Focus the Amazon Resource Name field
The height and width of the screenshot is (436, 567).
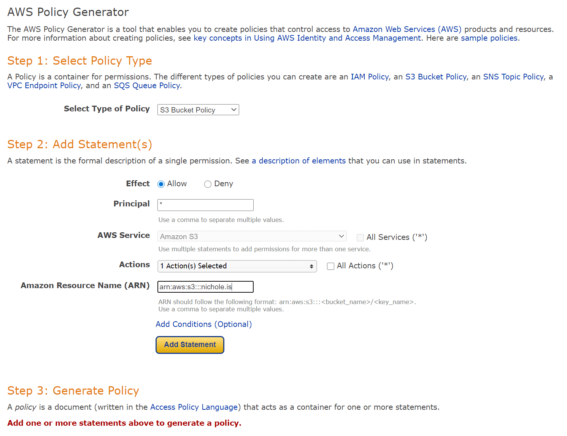point(205,287)
